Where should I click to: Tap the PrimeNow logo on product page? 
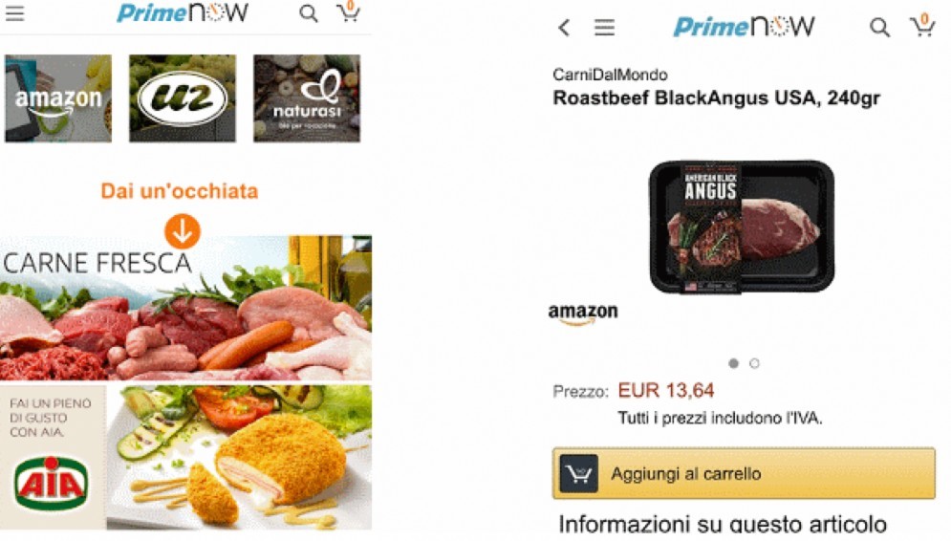tap(744, 27)
